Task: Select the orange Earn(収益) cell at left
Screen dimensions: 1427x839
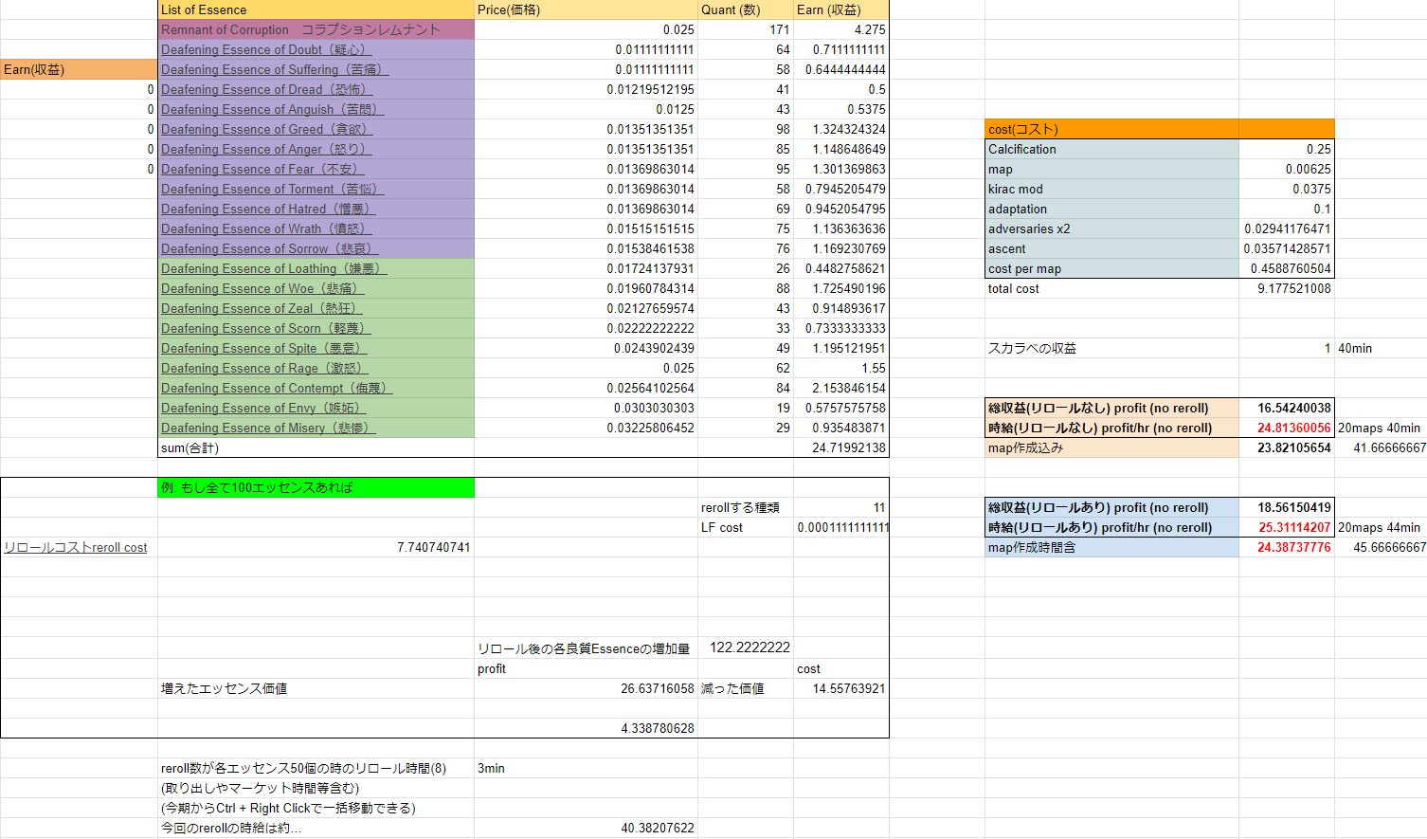Action: point(79,69)
